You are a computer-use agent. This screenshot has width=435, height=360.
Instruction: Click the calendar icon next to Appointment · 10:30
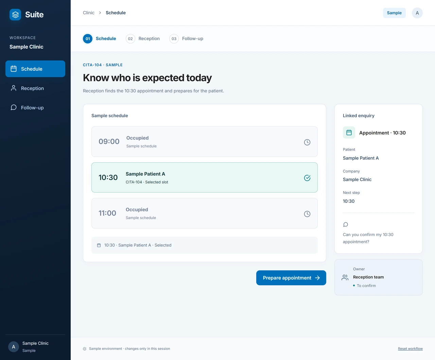tap(349, 132)
